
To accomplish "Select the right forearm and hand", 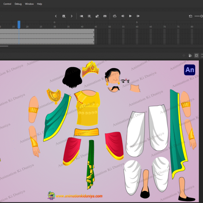I will pos(190,134).
